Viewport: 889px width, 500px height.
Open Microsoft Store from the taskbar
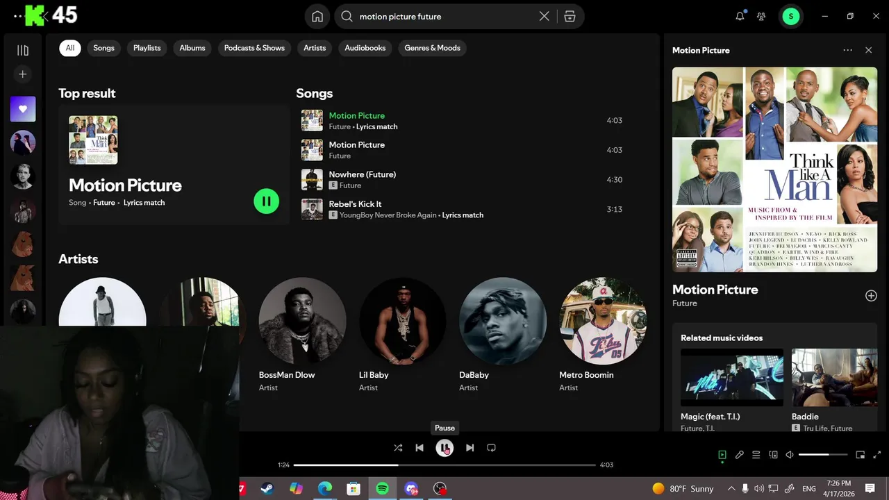coord(354,489)
